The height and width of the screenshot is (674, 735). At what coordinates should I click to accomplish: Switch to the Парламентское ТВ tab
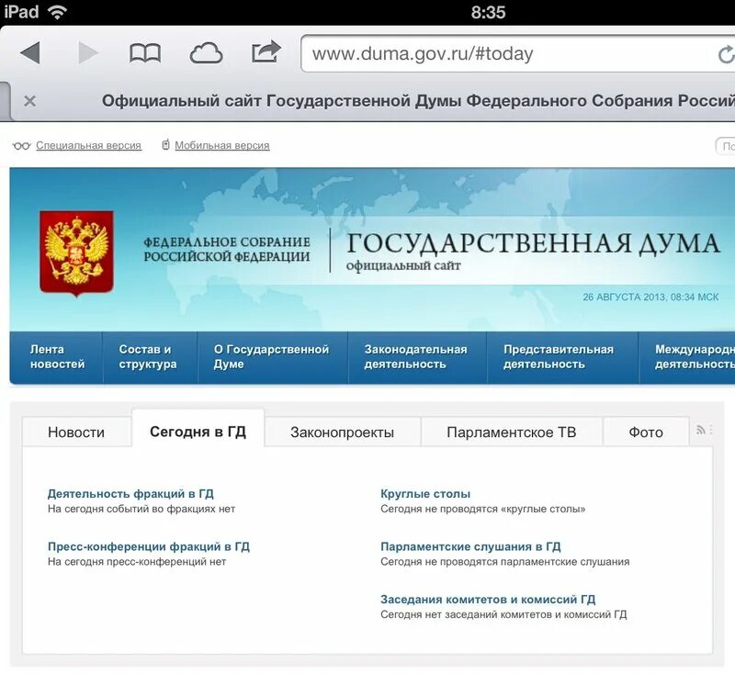512,432
